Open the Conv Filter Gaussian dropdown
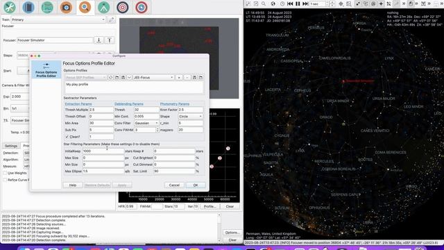 click(x=146, y=123)
